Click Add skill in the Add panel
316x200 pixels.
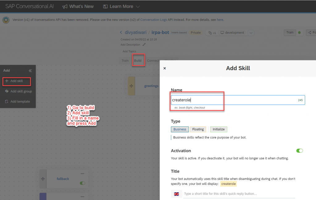(x=17, y=81)
